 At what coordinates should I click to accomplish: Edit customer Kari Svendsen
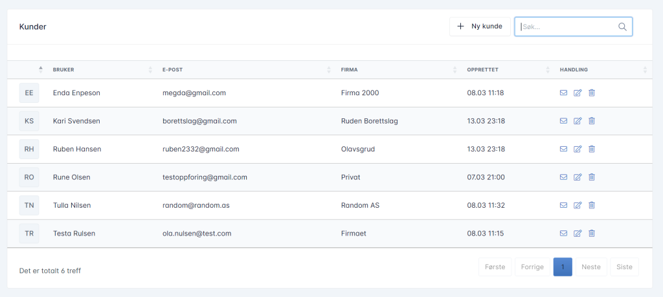point(578,121)
